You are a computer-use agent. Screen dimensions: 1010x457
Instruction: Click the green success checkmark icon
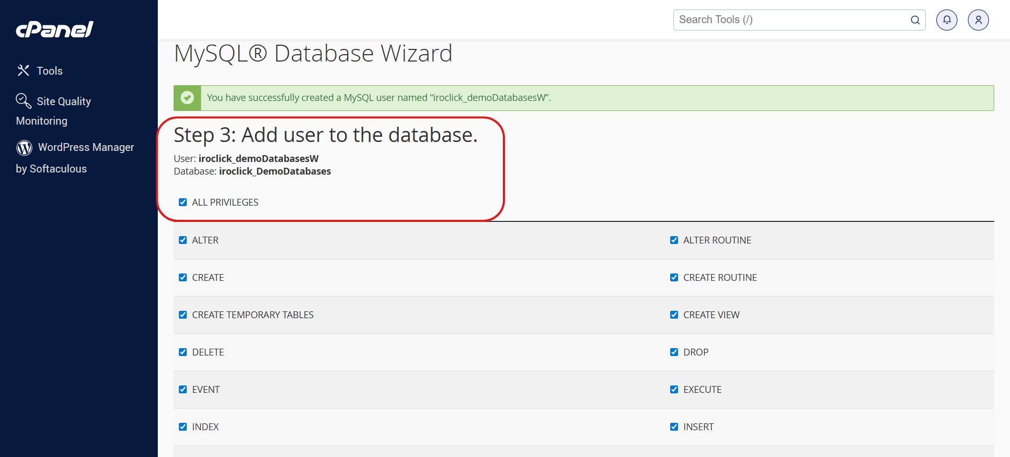pos(187,98)
